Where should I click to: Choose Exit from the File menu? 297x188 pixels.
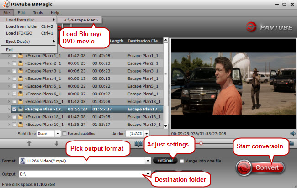tap(28, 50)
